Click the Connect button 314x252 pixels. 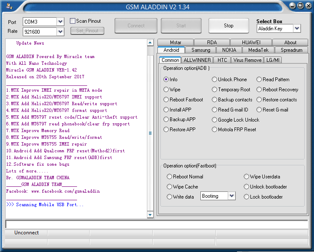point(136,26)
